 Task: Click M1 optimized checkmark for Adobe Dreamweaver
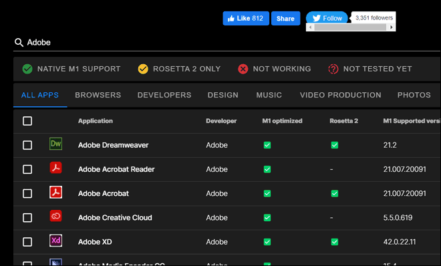267,145
